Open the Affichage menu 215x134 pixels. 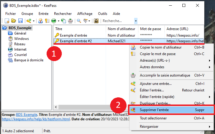coord(85,14)
